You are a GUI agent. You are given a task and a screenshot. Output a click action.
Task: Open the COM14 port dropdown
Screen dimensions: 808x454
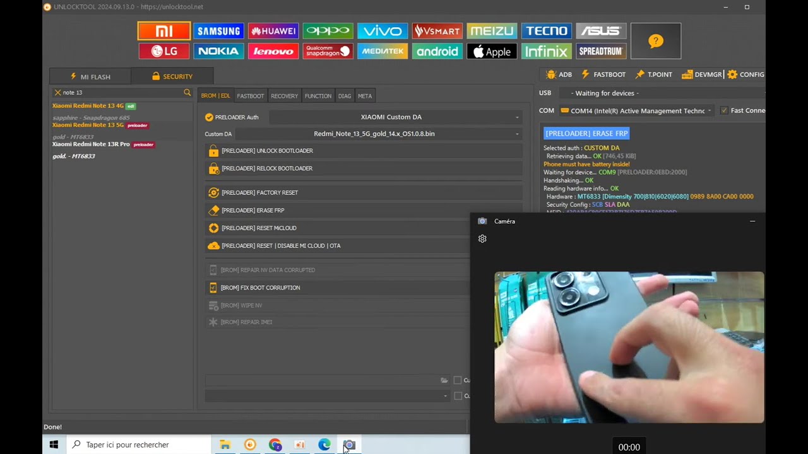point(636,110)
